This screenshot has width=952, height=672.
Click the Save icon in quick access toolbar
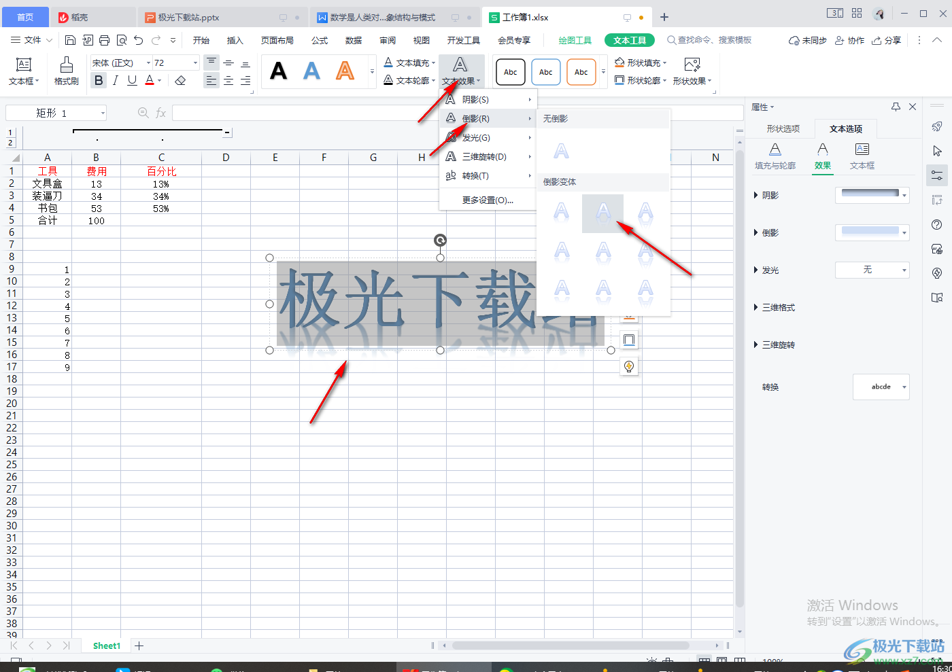coord(70,41)
